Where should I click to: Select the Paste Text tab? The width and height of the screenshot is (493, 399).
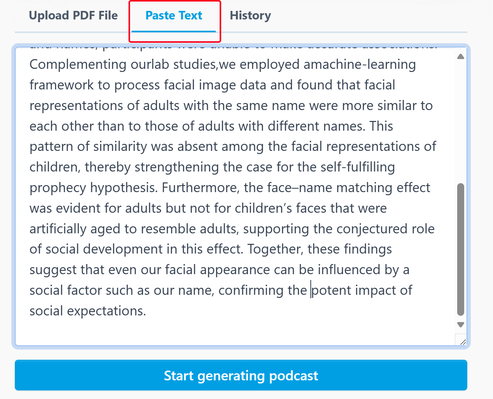174,16
